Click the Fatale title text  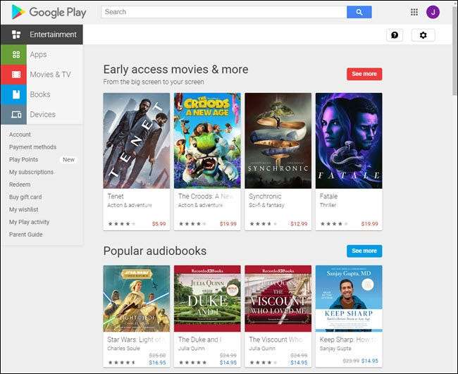click(x=328, y=197)
